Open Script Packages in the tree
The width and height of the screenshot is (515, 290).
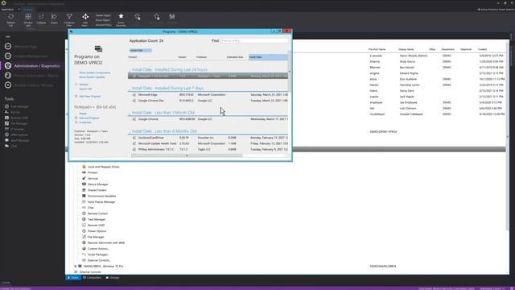[96, 255]
